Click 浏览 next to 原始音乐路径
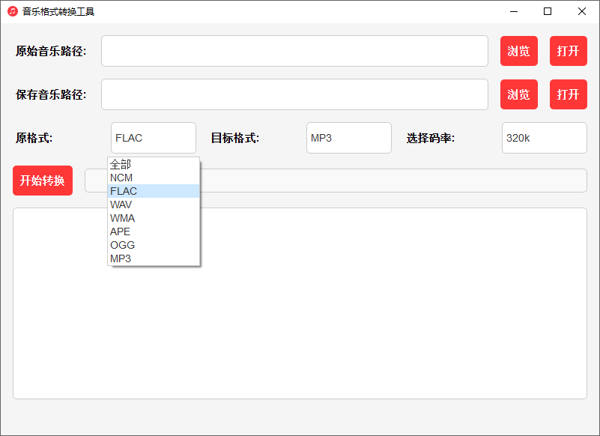600x436 pixels. coord(518,51)
